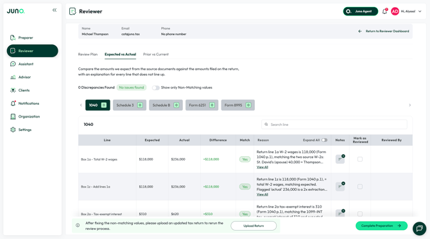Click the search magnifier icon

(266, 125)
